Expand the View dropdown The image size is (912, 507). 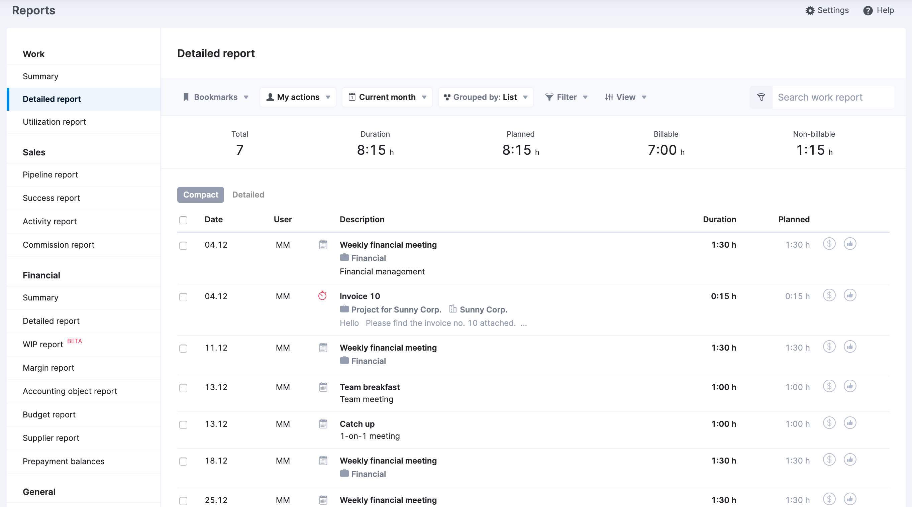pyautogui.click(x=626, y=97)
